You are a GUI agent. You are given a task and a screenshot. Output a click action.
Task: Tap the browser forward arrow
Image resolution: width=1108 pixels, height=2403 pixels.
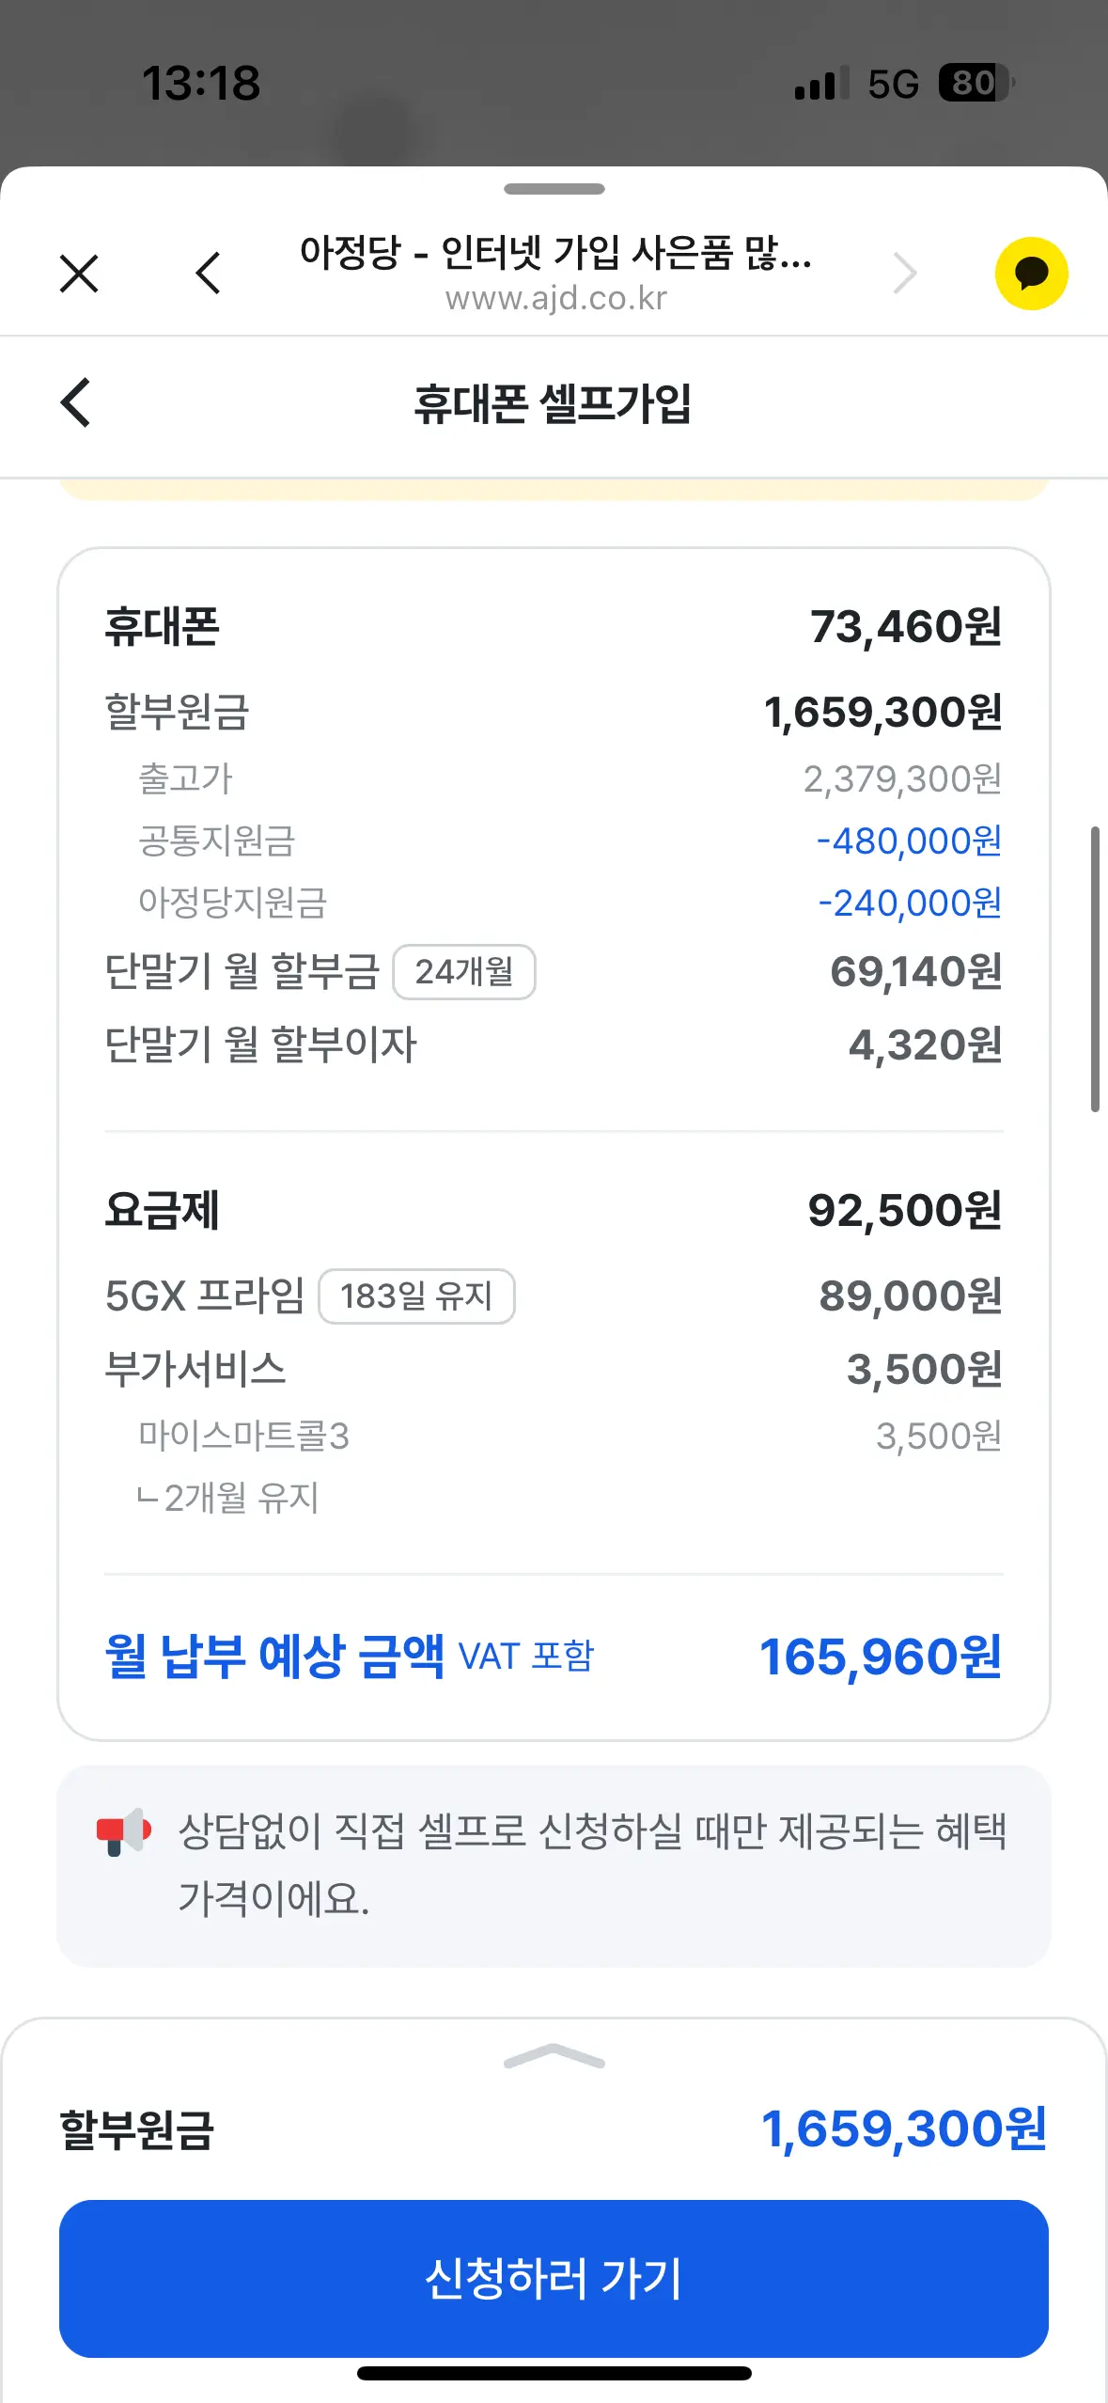[904, 274]
